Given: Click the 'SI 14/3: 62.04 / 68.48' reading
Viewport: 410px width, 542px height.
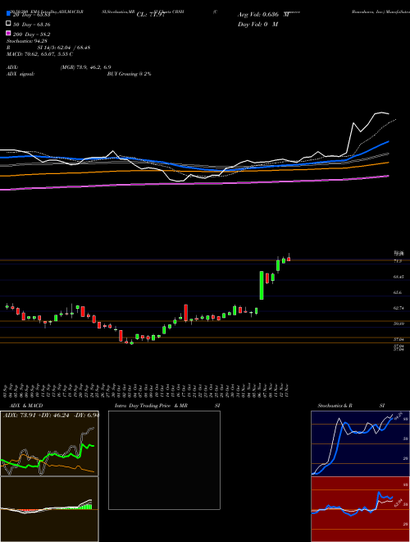Looking at the screenshot, I should tap(64, 48).
